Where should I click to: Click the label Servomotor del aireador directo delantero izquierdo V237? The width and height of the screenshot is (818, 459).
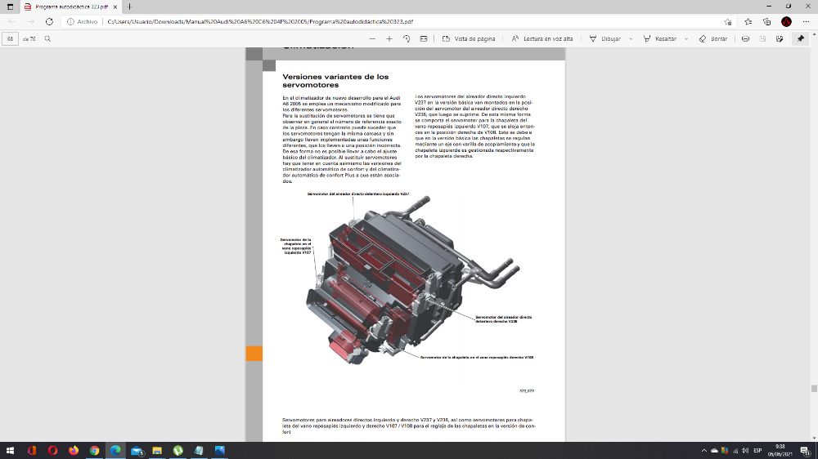358,194
